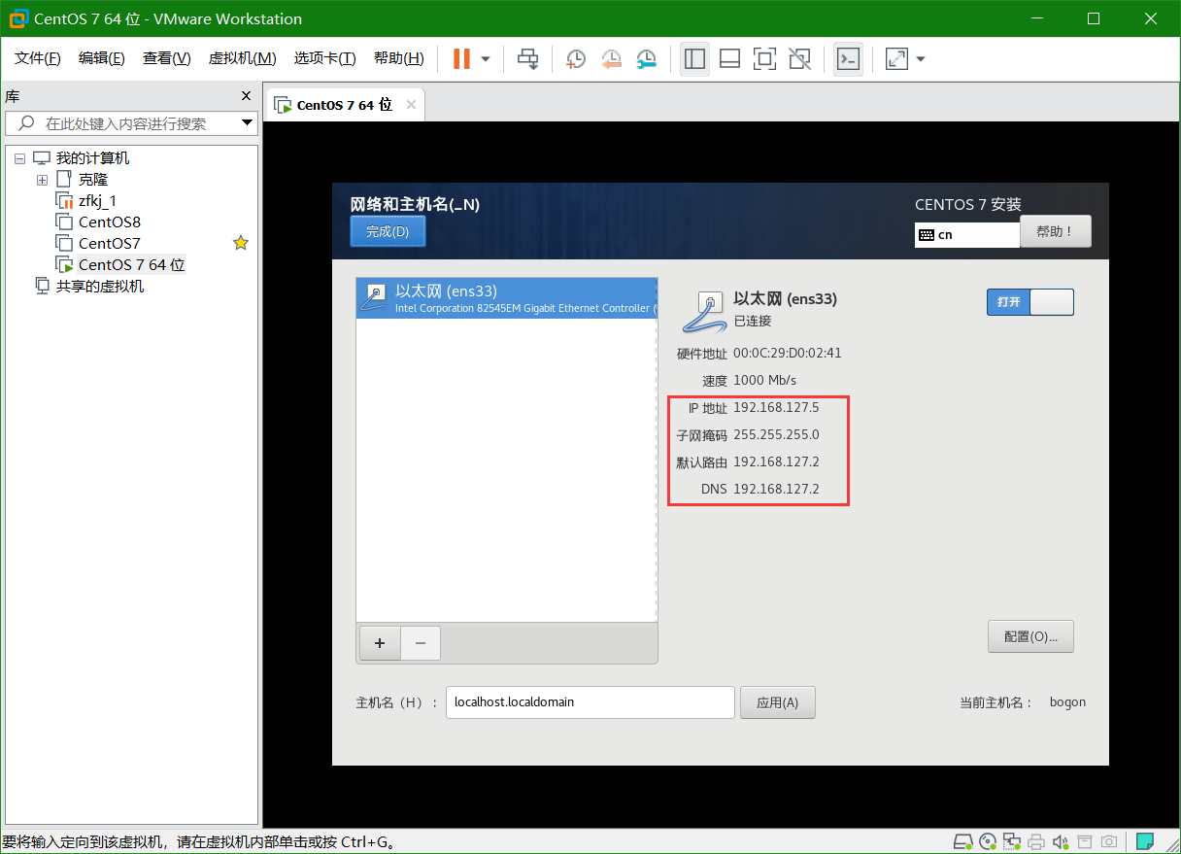Select the 以太网 (ens33) adapter list entry

point(507,298)
